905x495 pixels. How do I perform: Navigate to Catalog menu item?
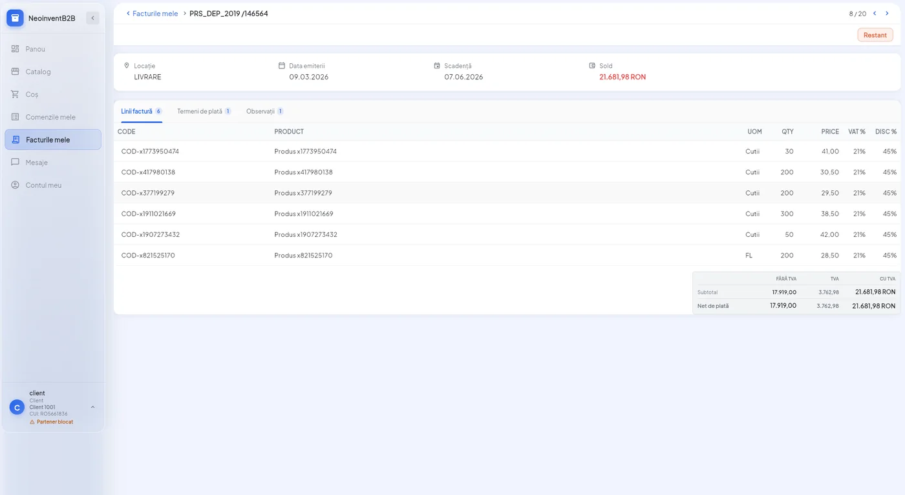pyautogui.click(x=53, y=72)
